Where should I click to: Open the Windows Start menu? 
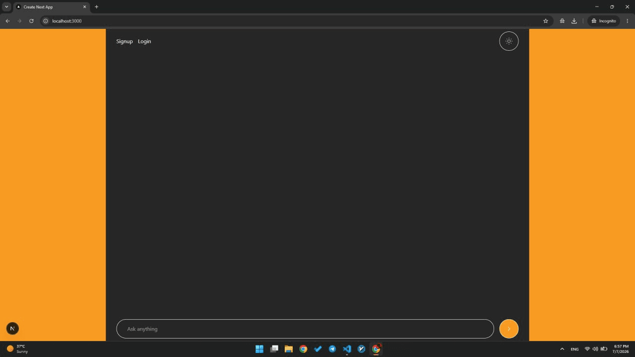(259, 349)
